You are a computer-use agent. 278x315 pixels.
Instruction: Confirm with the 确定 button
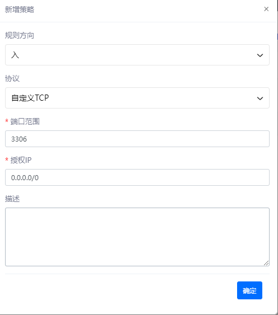click(x=249, y=290)
